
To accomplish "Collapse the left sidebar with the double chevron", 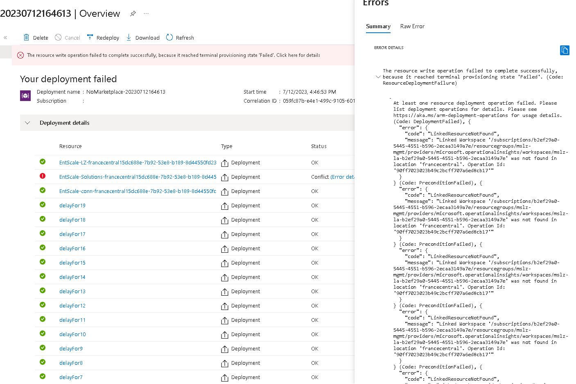I will coord(5,37).
